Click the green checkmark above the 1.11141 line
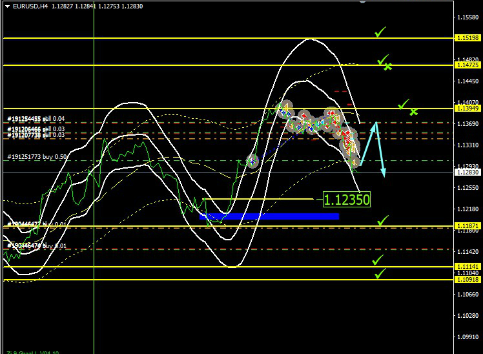The width and height of the screenshot is (483, 354). 378,260
